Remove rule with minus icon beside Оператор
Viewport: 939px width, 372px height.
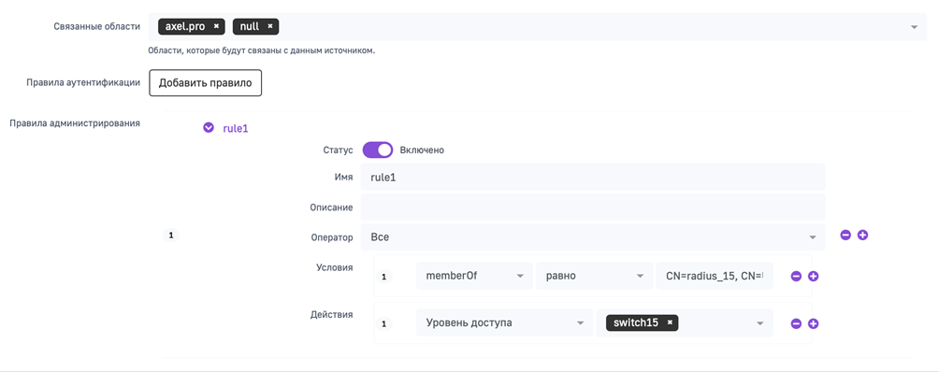click(845, 235)
